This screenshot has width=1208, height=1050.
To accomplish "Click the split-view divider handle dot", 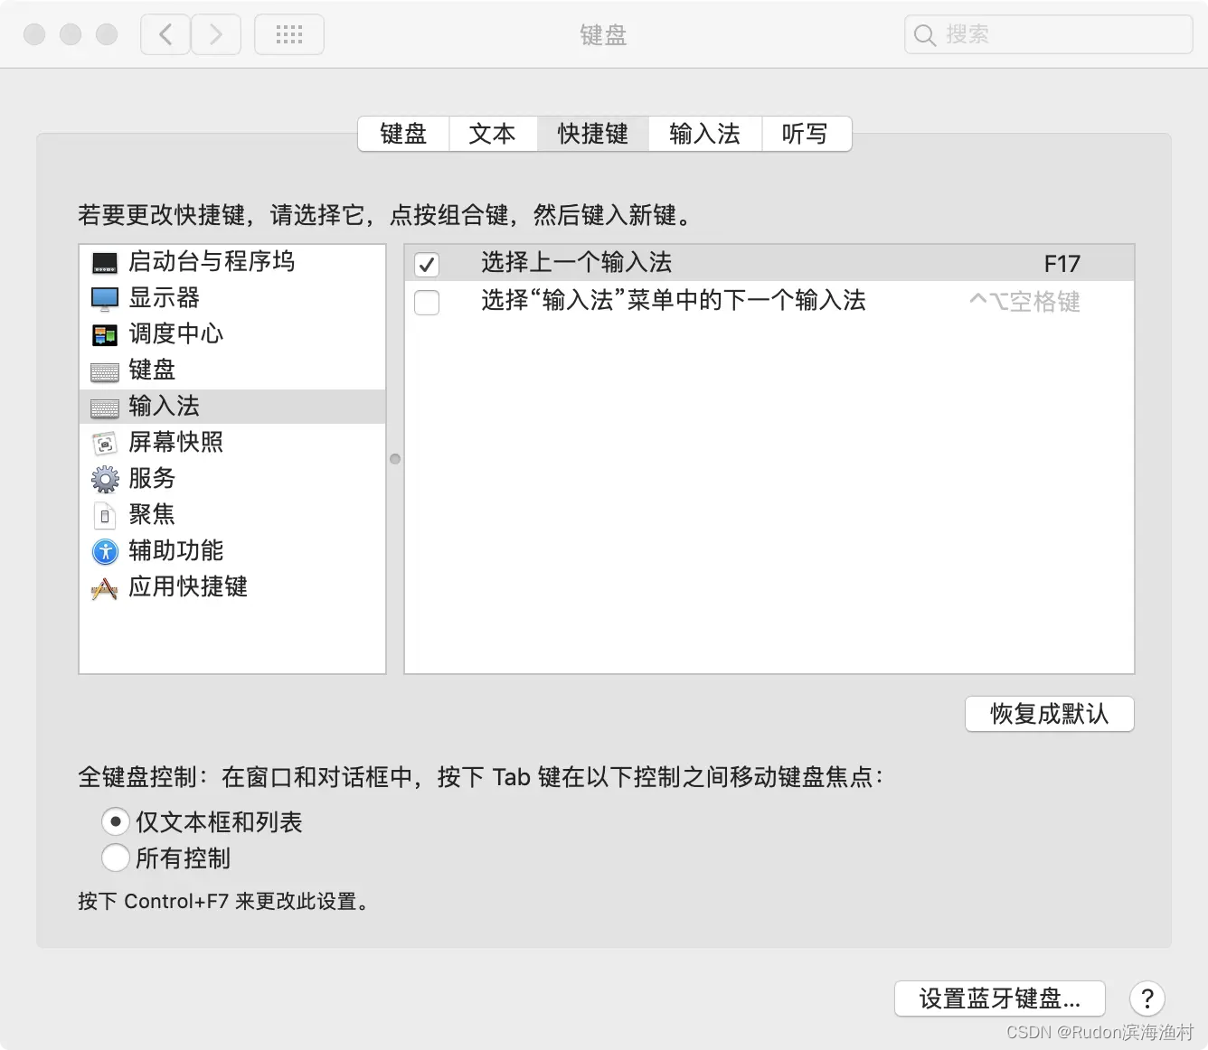I will click(x=395, y=459).
